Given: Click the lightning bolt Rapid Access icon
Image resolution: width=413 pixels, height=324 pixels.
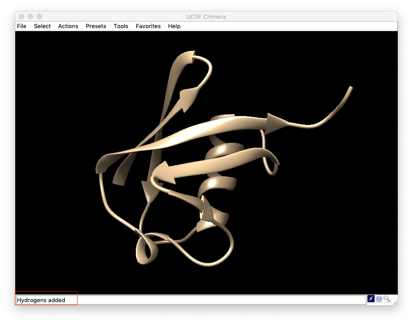Looking at the screenshot, I should pyautogui.click(x=371, y=299).
